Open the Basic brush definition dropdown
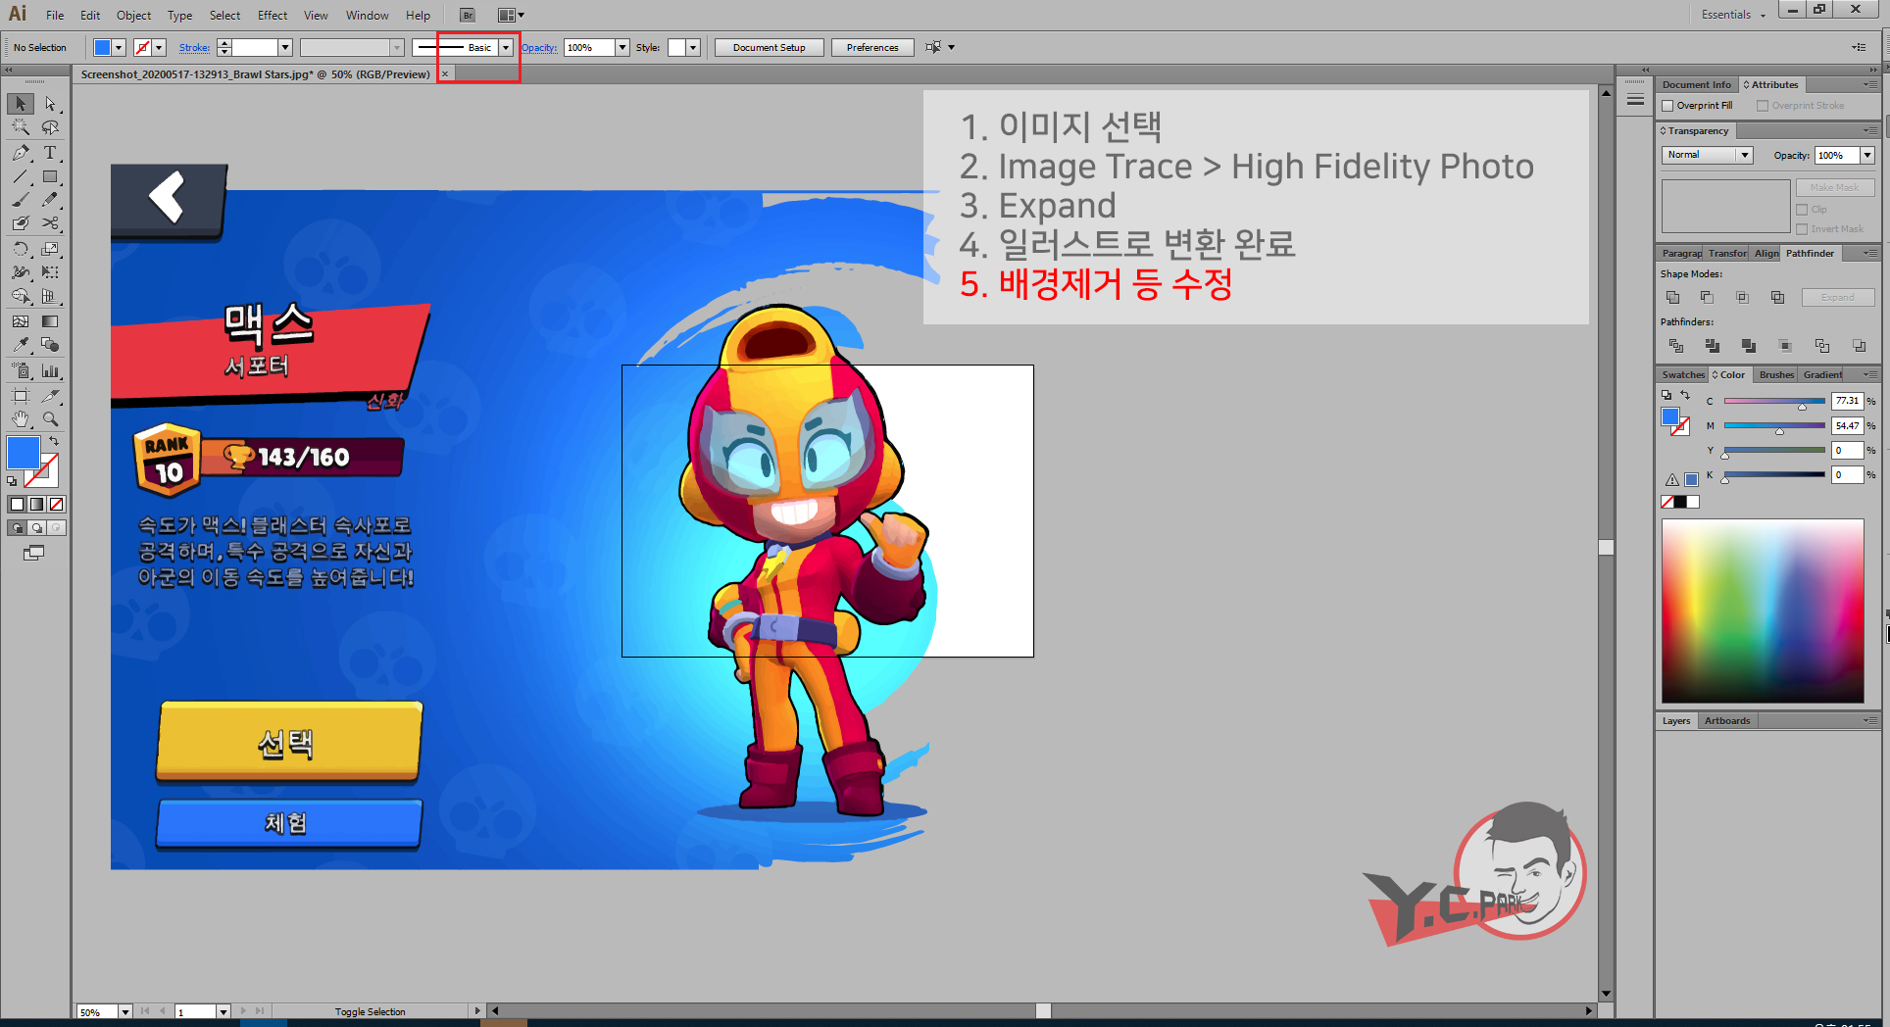 tap(506, 47)
